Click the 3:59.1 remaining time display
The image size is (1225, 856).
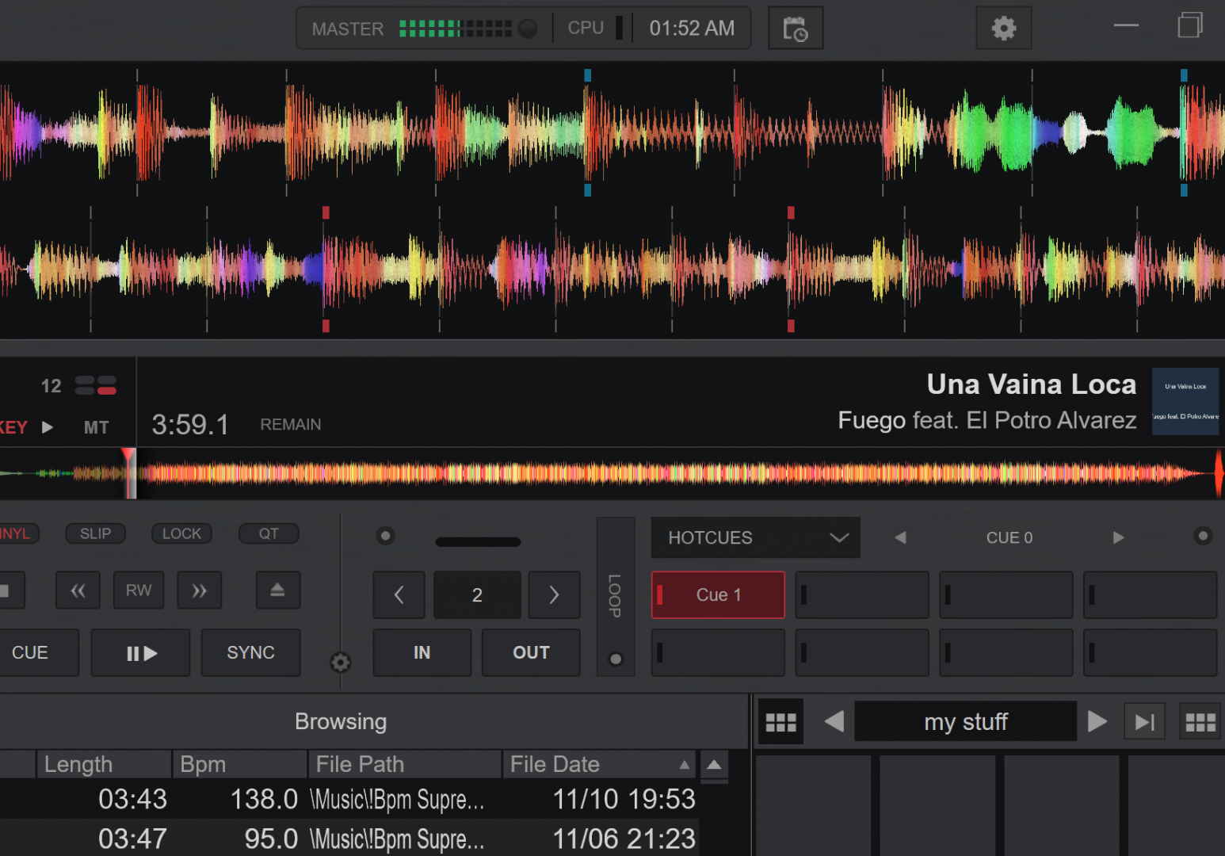click(x=190, y=425)
